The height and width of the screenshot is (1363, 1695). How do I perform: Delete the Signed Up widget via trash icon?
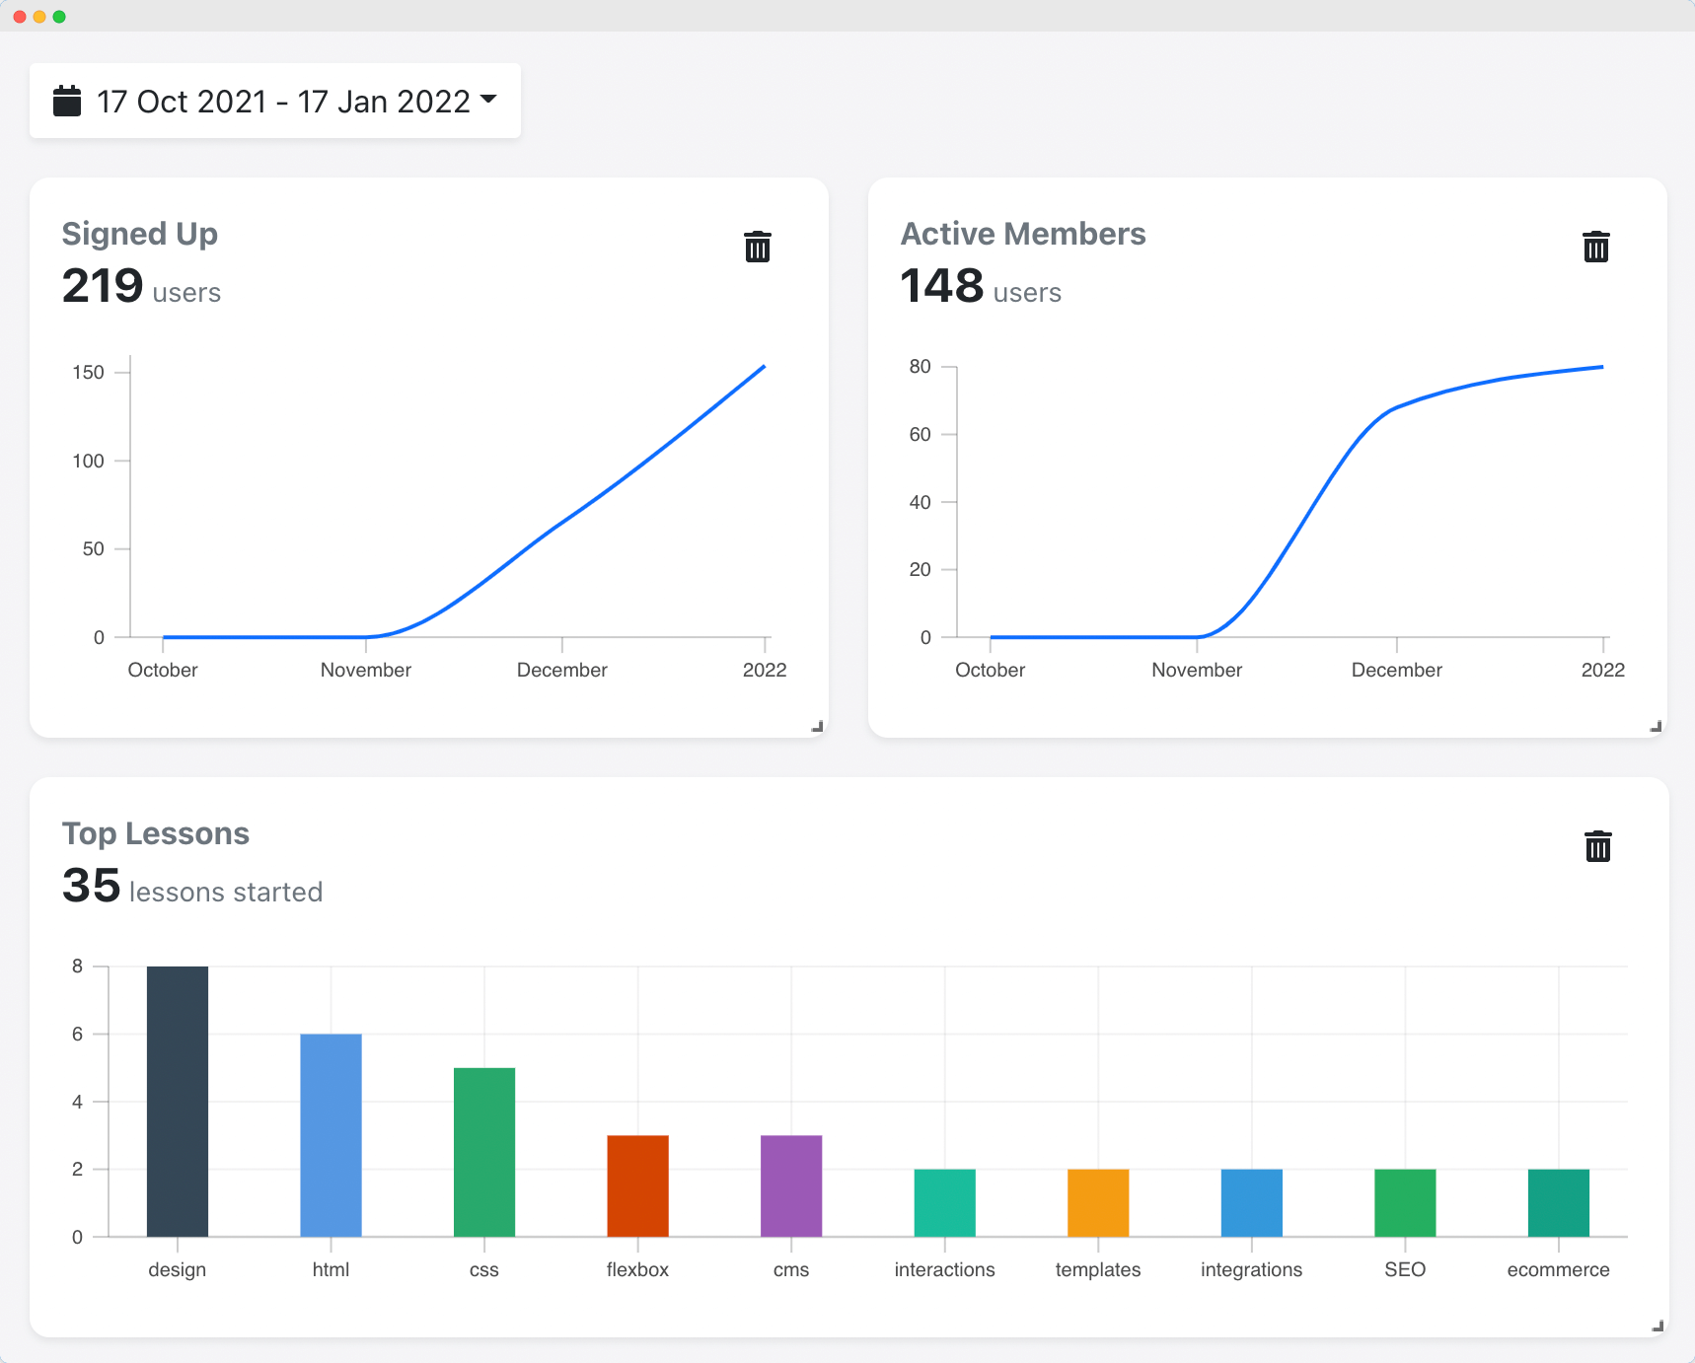tap(757, 247)
